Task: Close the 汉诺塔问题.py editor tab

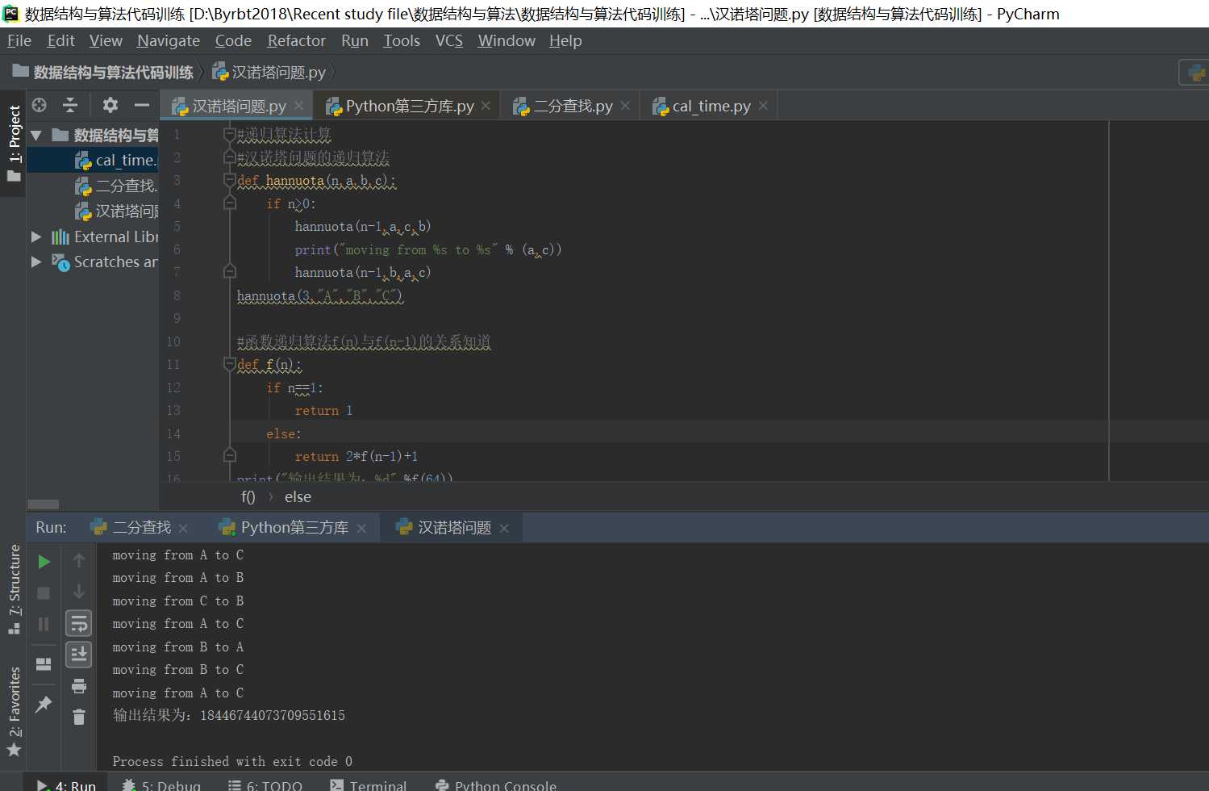Action: (x=299, y=106)
